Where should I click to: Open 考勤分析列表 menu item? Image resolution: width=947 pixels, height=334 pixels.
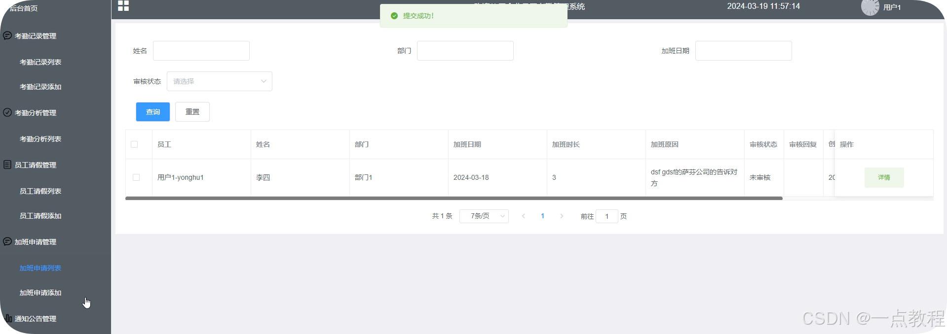40,139
